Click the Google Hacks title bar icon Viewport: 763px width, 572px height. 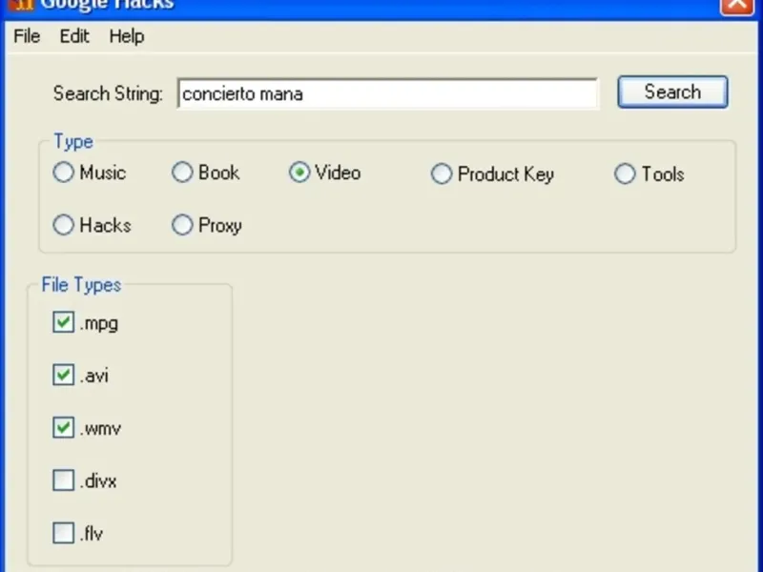pos(22,5)
